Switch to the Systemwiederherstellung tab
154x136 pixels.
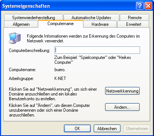[x=33, y=18]
